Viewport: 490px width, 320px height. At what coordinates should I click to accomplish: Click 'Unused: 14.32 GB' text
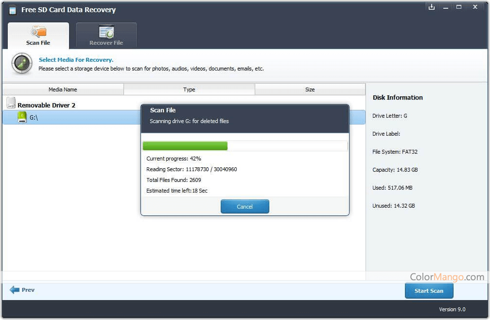(394, 206)
